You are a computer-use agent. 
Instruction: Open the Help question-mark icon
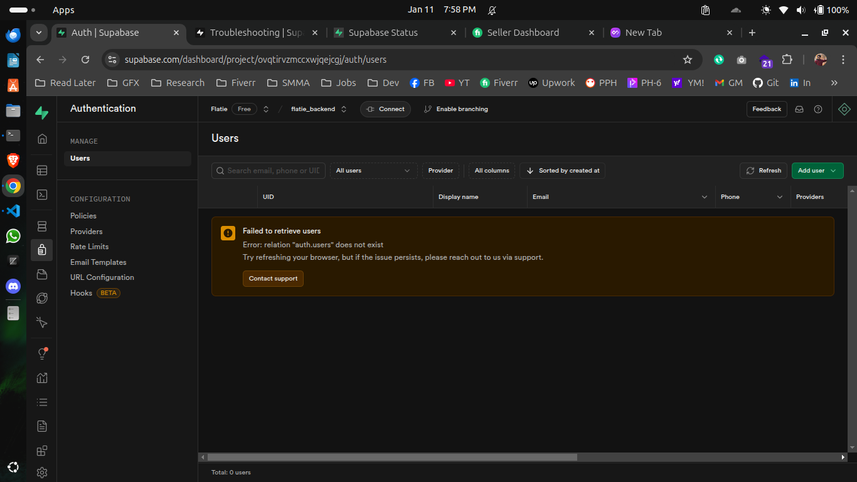coord(818,109)
